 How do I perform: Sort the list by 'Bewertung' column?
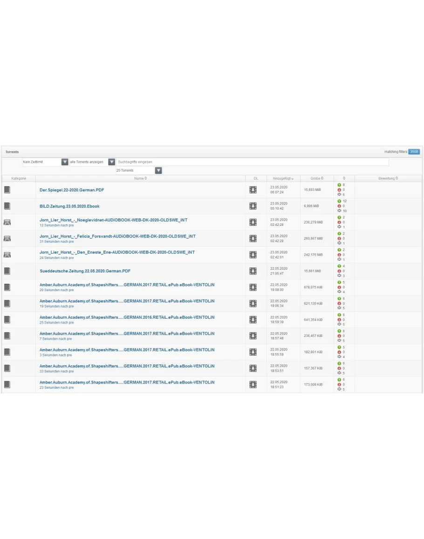388,178
